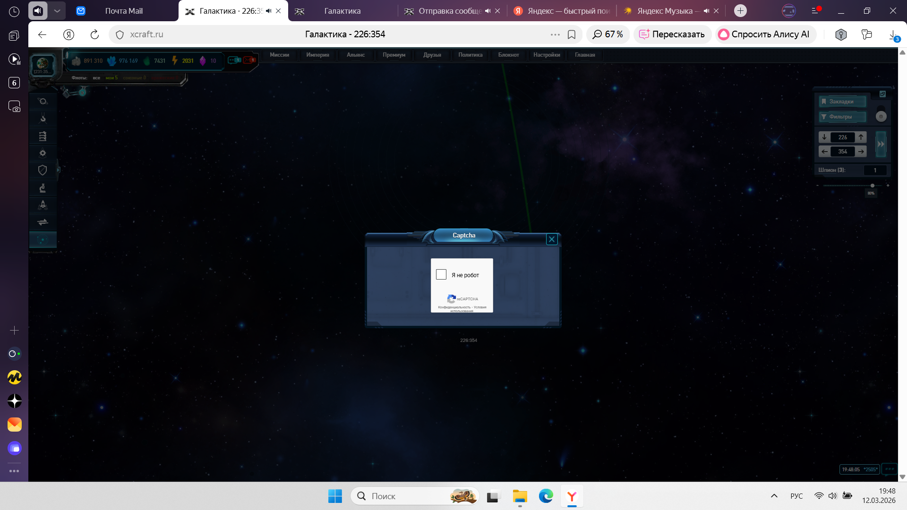Check the 'Я не робот' checkbox
The width and height of the screenshot is (907, 510).
point(441,274)
